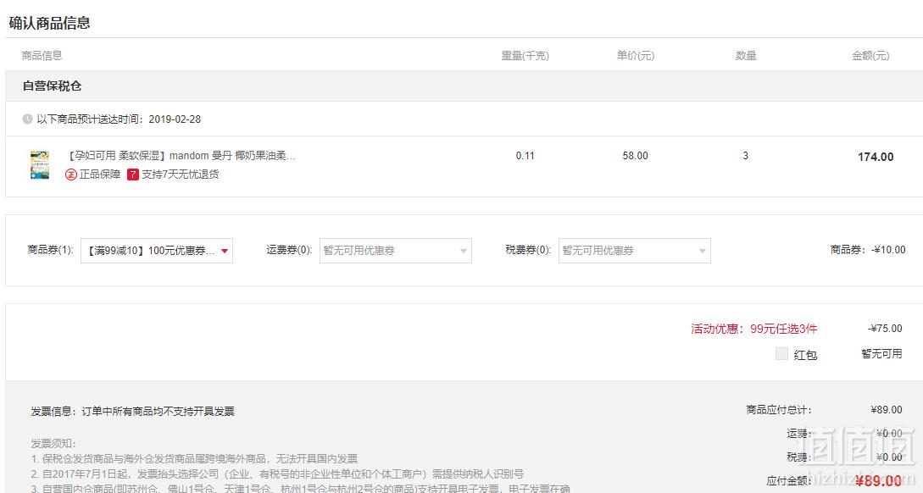923x493 pixels.
Task: Click the clock icon beside estimated delivery time
Action: pyautogui.click(x=27, y=119)
